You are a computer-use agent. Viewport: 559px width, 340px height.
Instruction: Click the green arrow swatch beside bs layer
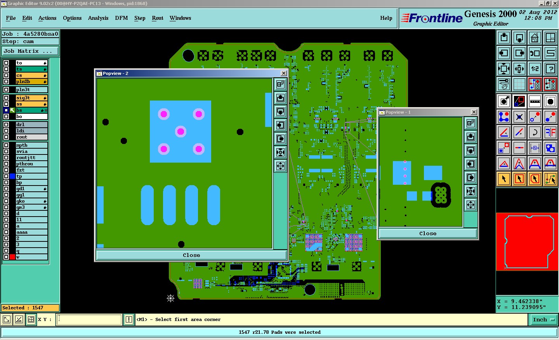[12, 110]
